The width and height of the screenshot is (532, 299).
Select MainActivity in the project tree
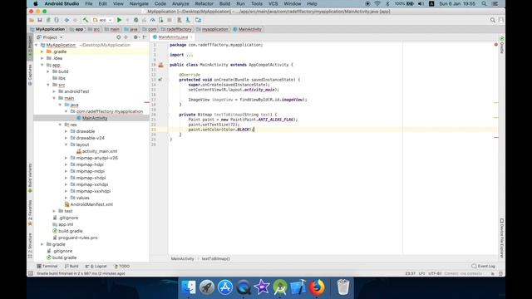click(95, 118)
